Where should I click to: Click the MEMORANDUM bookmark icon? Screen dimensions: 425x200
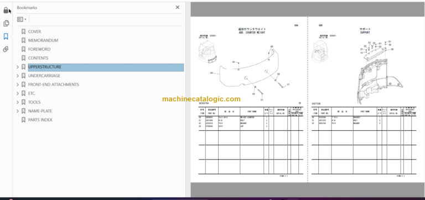(x=24, y=40)
